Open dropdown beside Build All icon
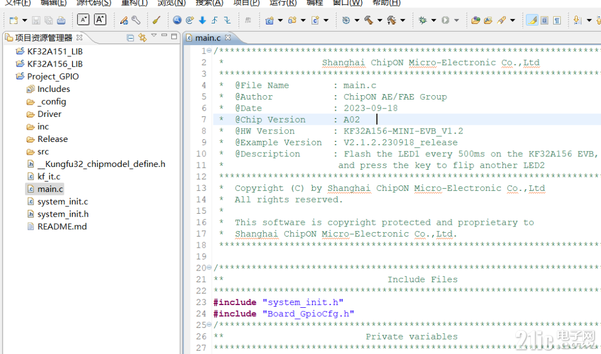This screenshot has width=601, height=354. click(x=403, y=21)
